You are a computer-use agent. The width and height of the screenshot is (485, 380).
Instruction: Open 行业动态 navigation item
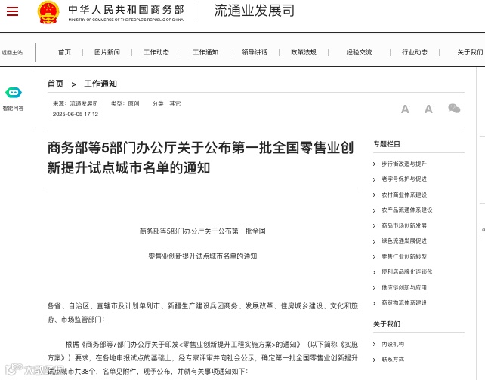coord(415,52)
